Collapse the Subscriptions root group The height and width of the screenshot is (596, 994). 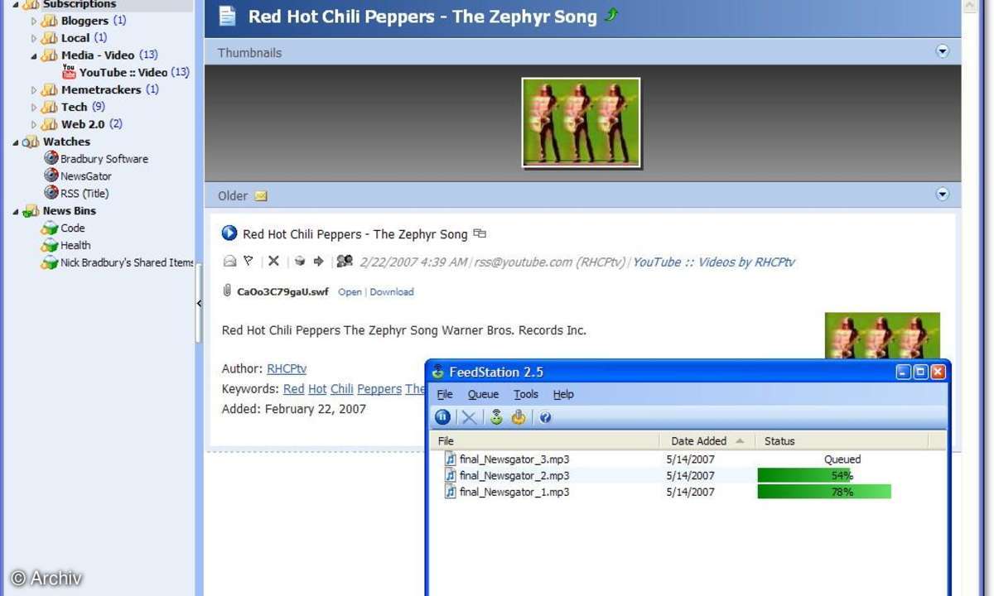(16, 4)
